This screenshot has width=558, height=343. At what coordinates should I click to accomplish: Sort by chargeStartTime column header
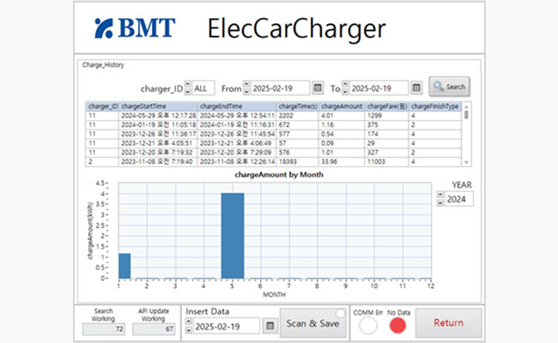(155, 106)
